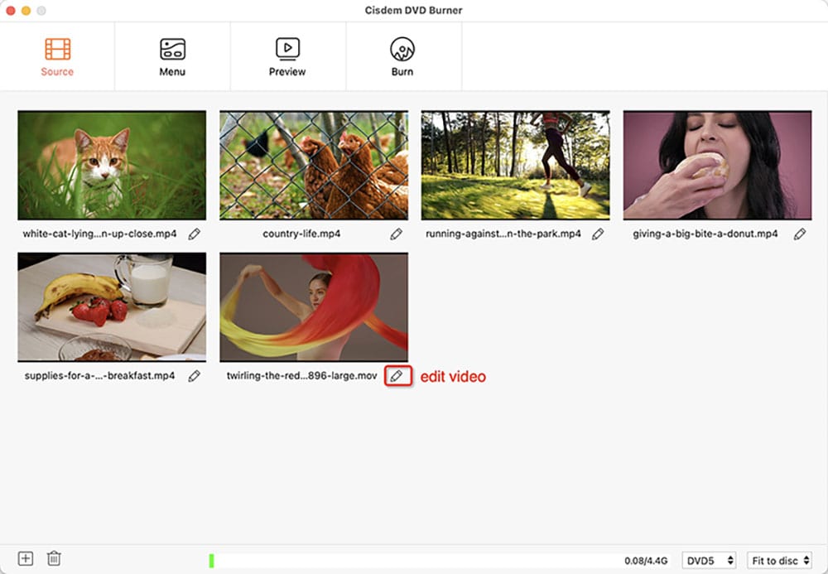Viewport: 828px width, 574px height.
Task: Click pencil icon next to supplies-for-a-breakfast.mp4
Action: [195, 376]
